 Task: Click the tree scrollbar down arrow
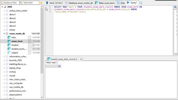pyautogui.click(x=42, y=97)
